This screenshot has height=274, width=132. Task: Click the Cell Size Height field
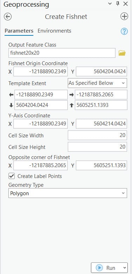(97, 147)
